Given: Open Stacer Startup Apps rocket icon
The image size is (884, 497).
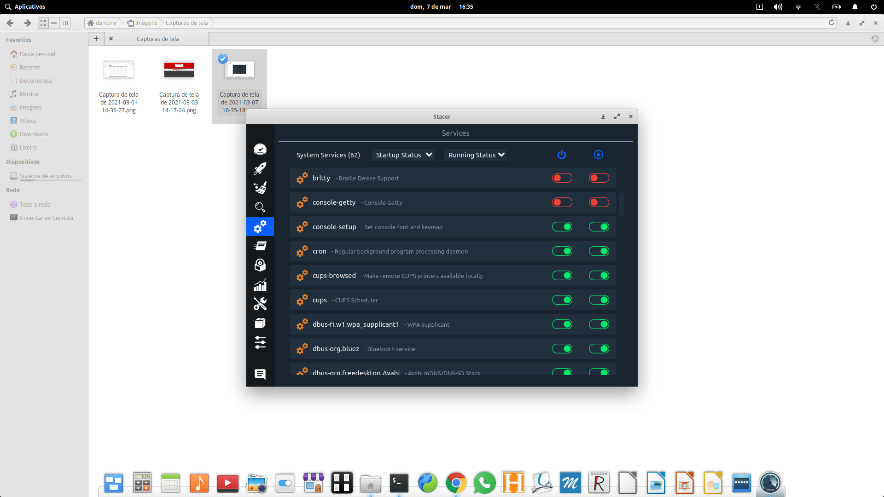Looking at the screenshot, I should click(260, 168).
